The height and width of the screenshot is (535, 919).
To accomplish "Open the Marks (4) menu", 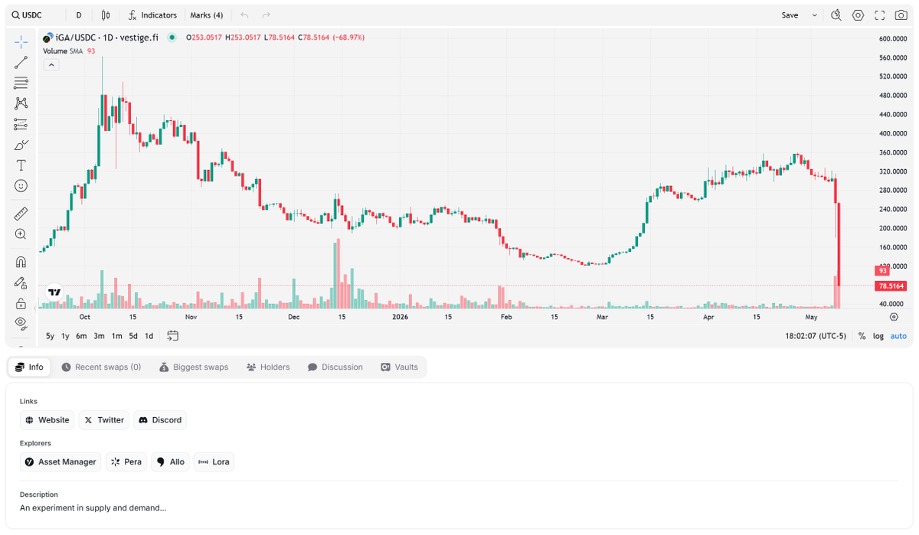I will coord(207,15).
